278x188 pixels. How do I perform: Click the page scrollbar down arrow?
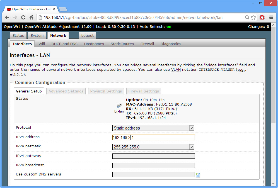[x=273, y=183]
